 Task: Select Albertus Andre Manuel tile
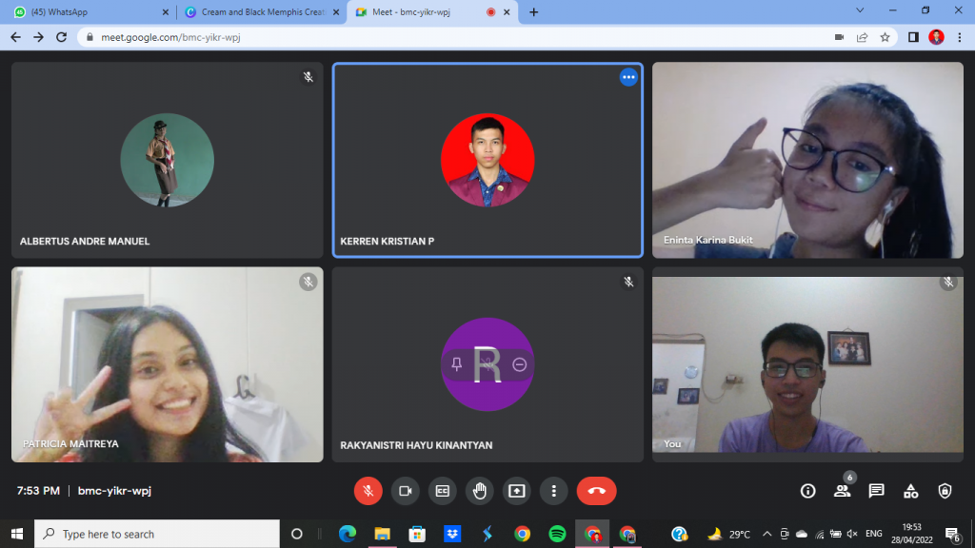tap(168, 160)
